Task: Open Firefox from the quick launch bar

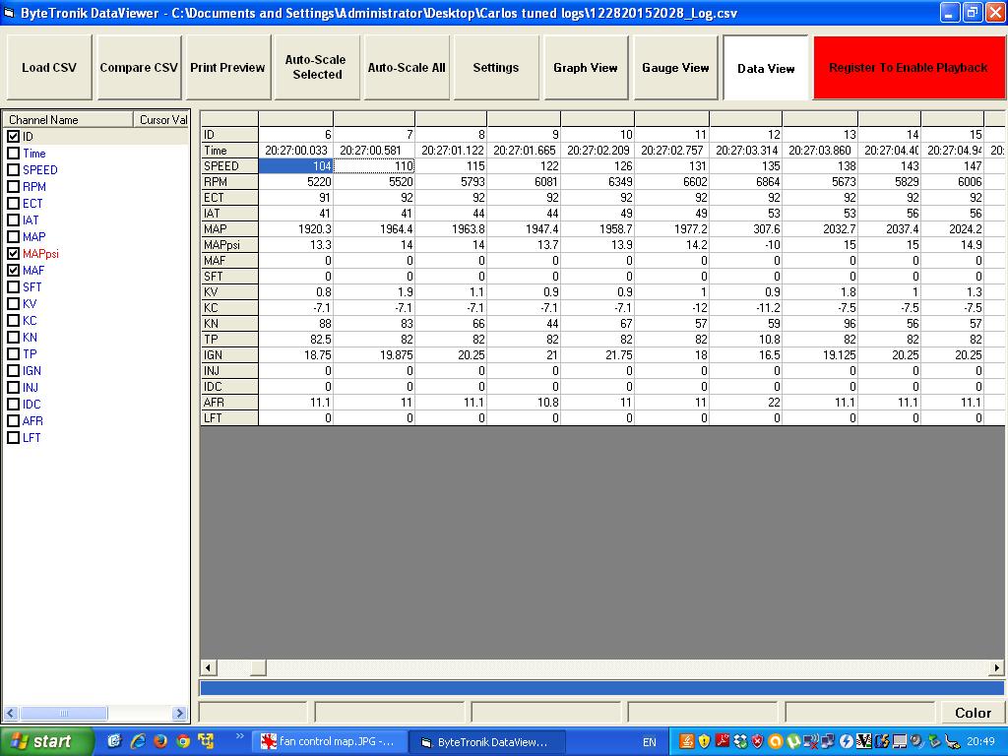Action: 160,741
